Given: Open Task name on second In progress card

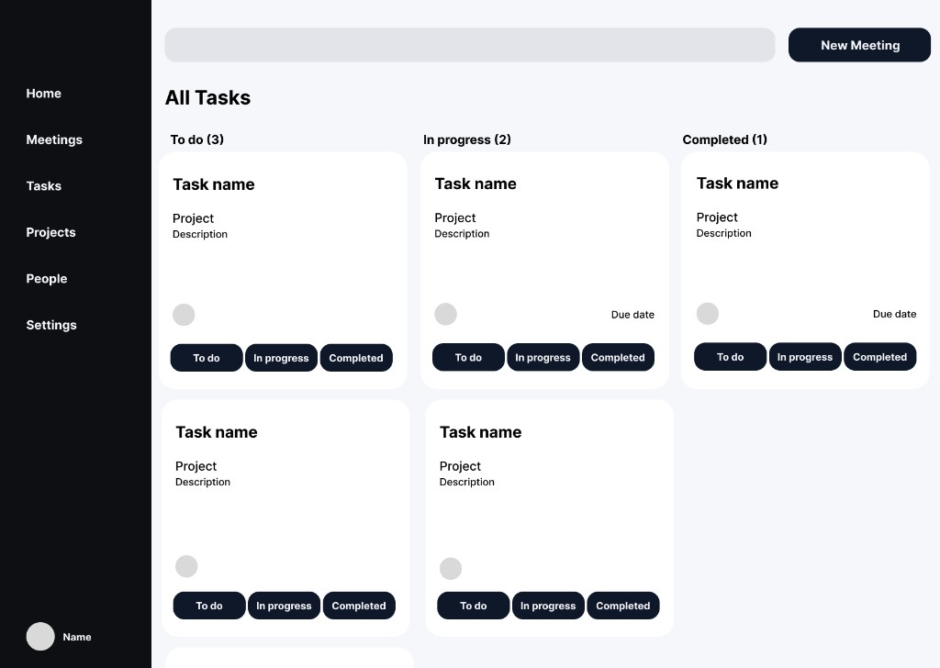Looking at the screenshot, I should pos(480,432).
